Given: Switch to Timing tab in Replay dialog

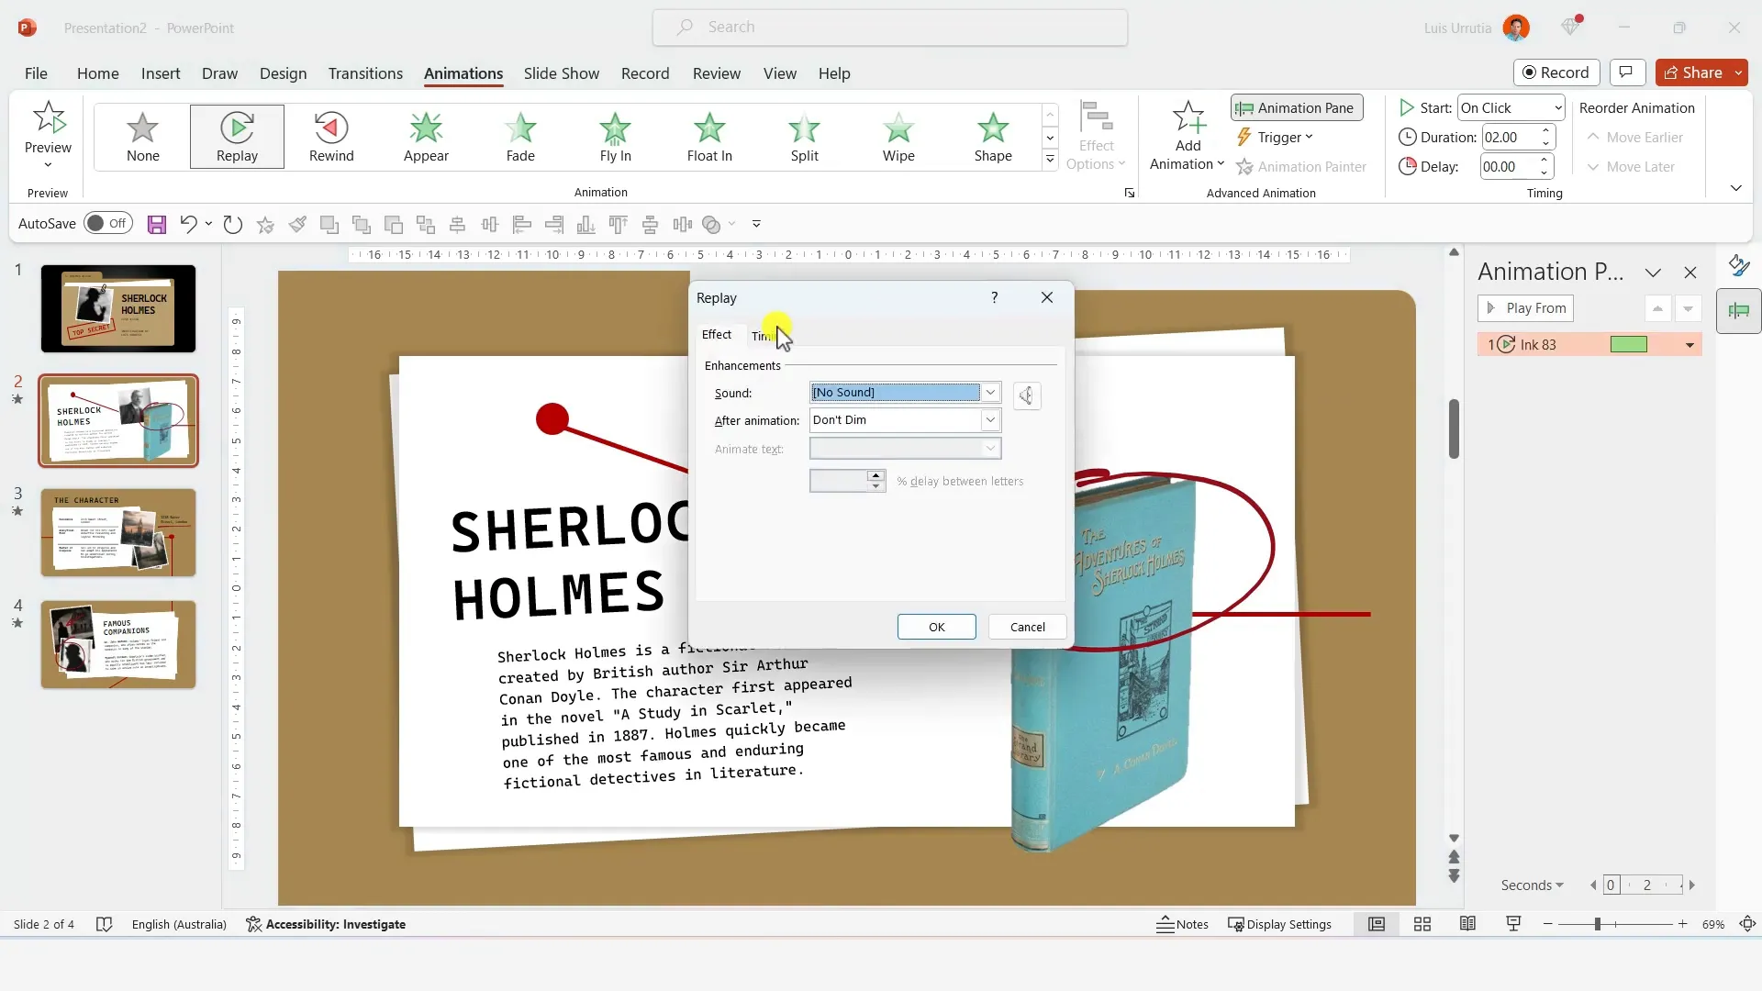Looking at the screenshot, I should pos(764,336).
